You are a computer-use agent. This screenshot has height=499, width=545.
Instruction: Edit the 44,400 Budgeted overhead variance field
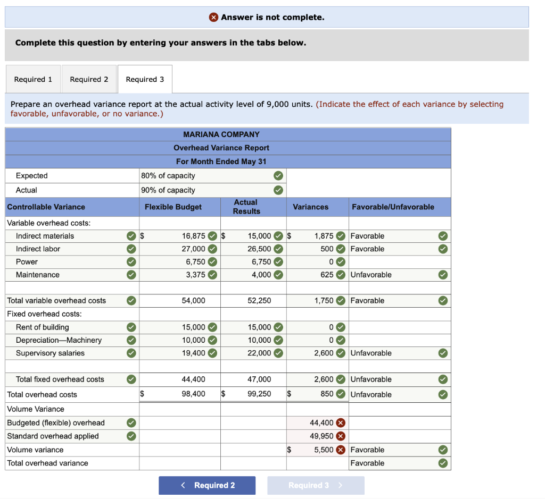point(317,422)
